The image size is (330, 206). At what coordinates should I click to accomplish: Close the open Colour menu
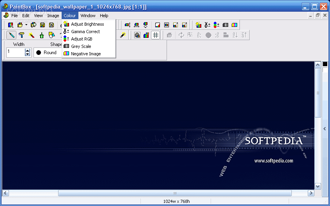(70, 16)
